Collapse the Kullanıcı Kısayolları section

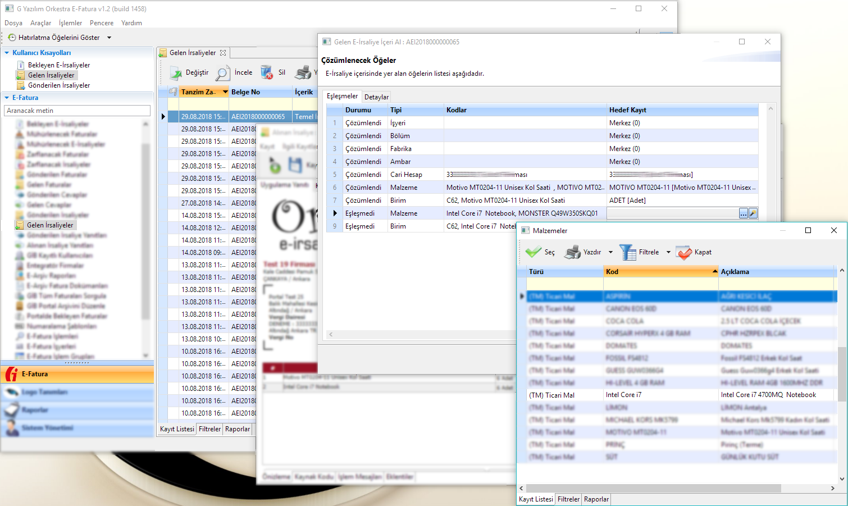[7, 53]
